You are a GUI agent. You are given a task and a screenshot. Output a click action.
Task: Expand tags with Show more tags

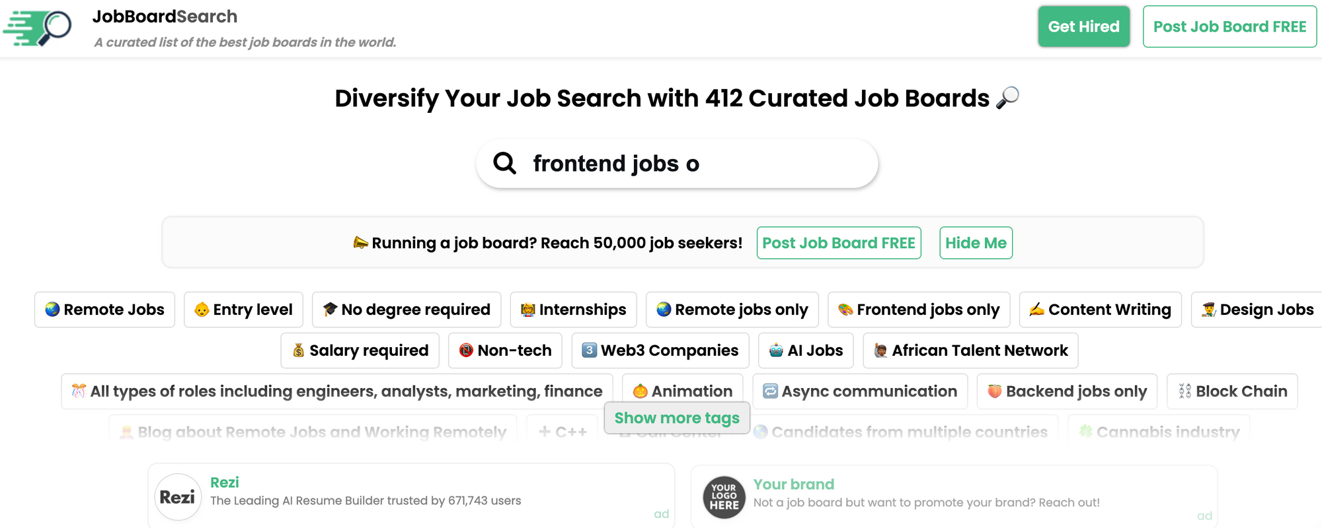pyautogui.click(x=677, y=418)
